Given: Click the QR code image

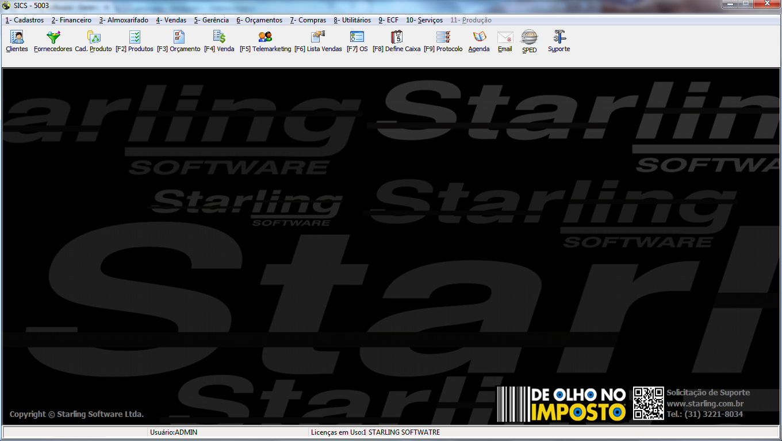Looking at the screenshot, I should click(x=649, y=403).
